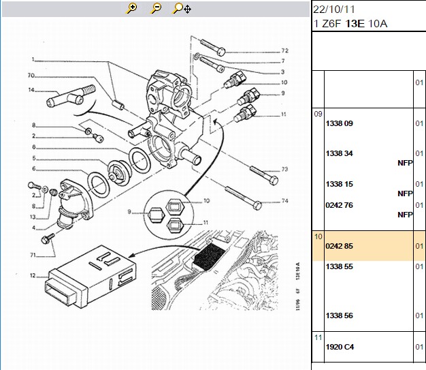
Task: Click NFP note under 1338 34
Action: coord(405,163)
